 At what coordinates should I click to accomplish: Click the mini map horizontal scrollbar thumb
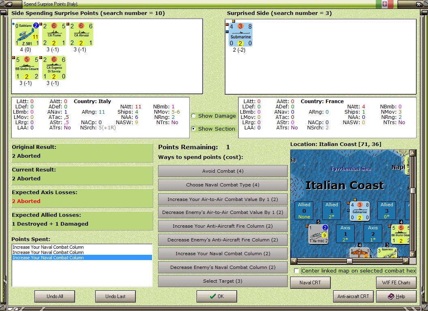(349, 261)
